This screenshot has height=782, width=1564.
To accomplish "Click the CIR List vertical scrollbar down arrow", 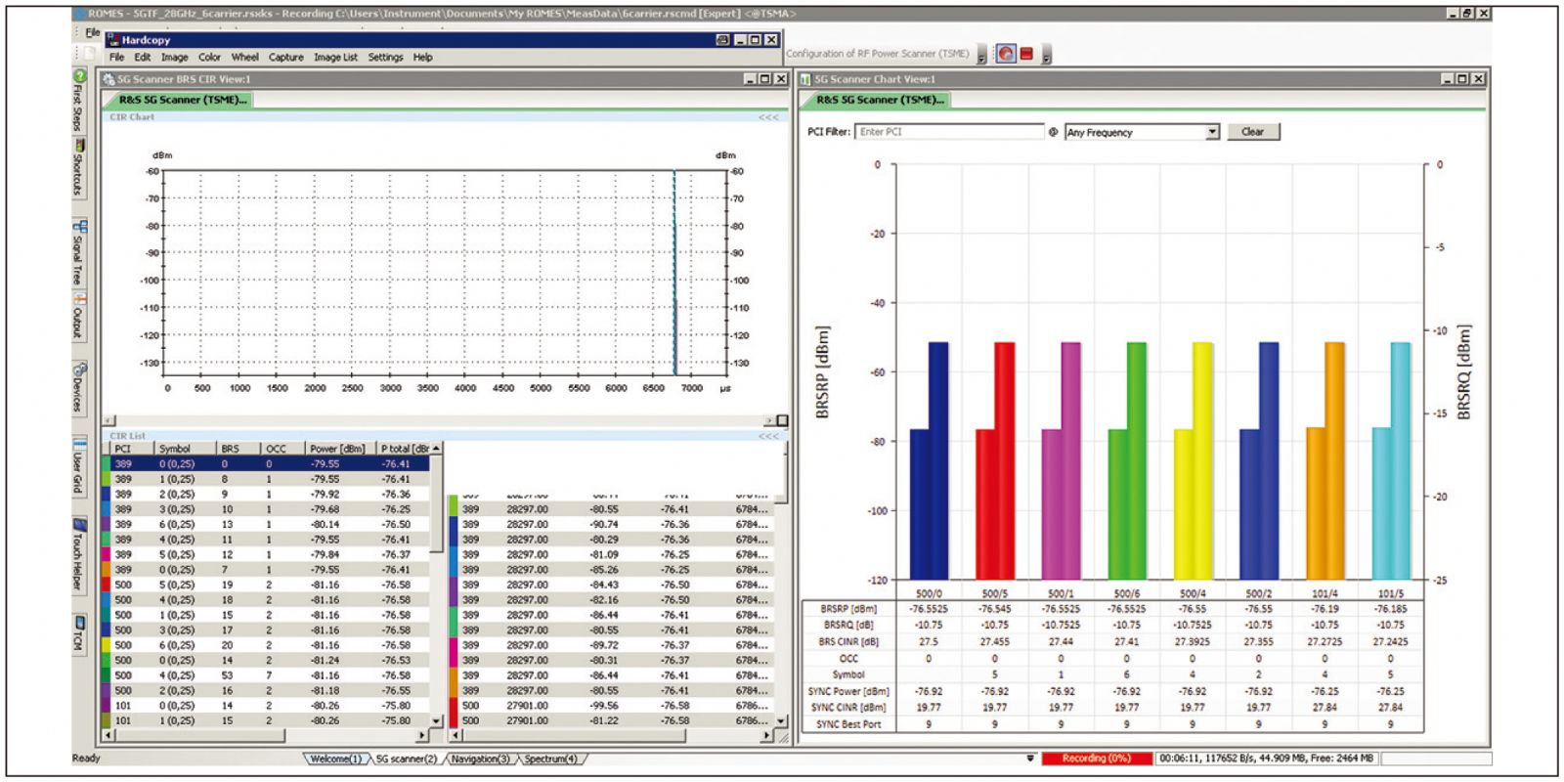I will click(436, 719).
